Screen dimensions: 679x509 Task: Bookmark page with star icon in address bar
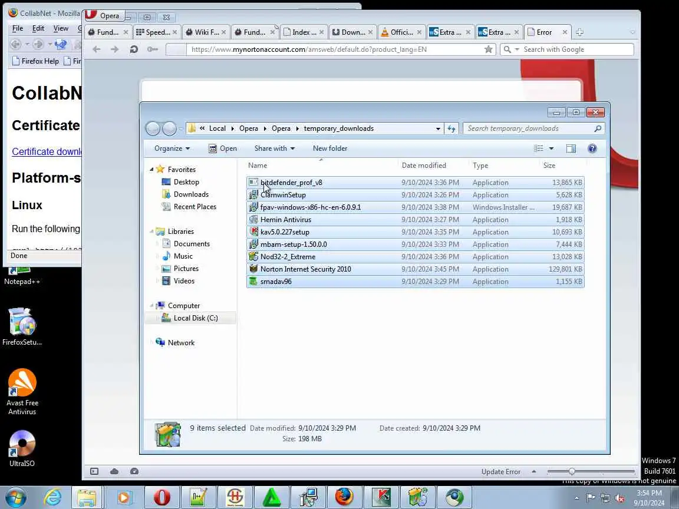pyautogui.click(x=489, y=49)
